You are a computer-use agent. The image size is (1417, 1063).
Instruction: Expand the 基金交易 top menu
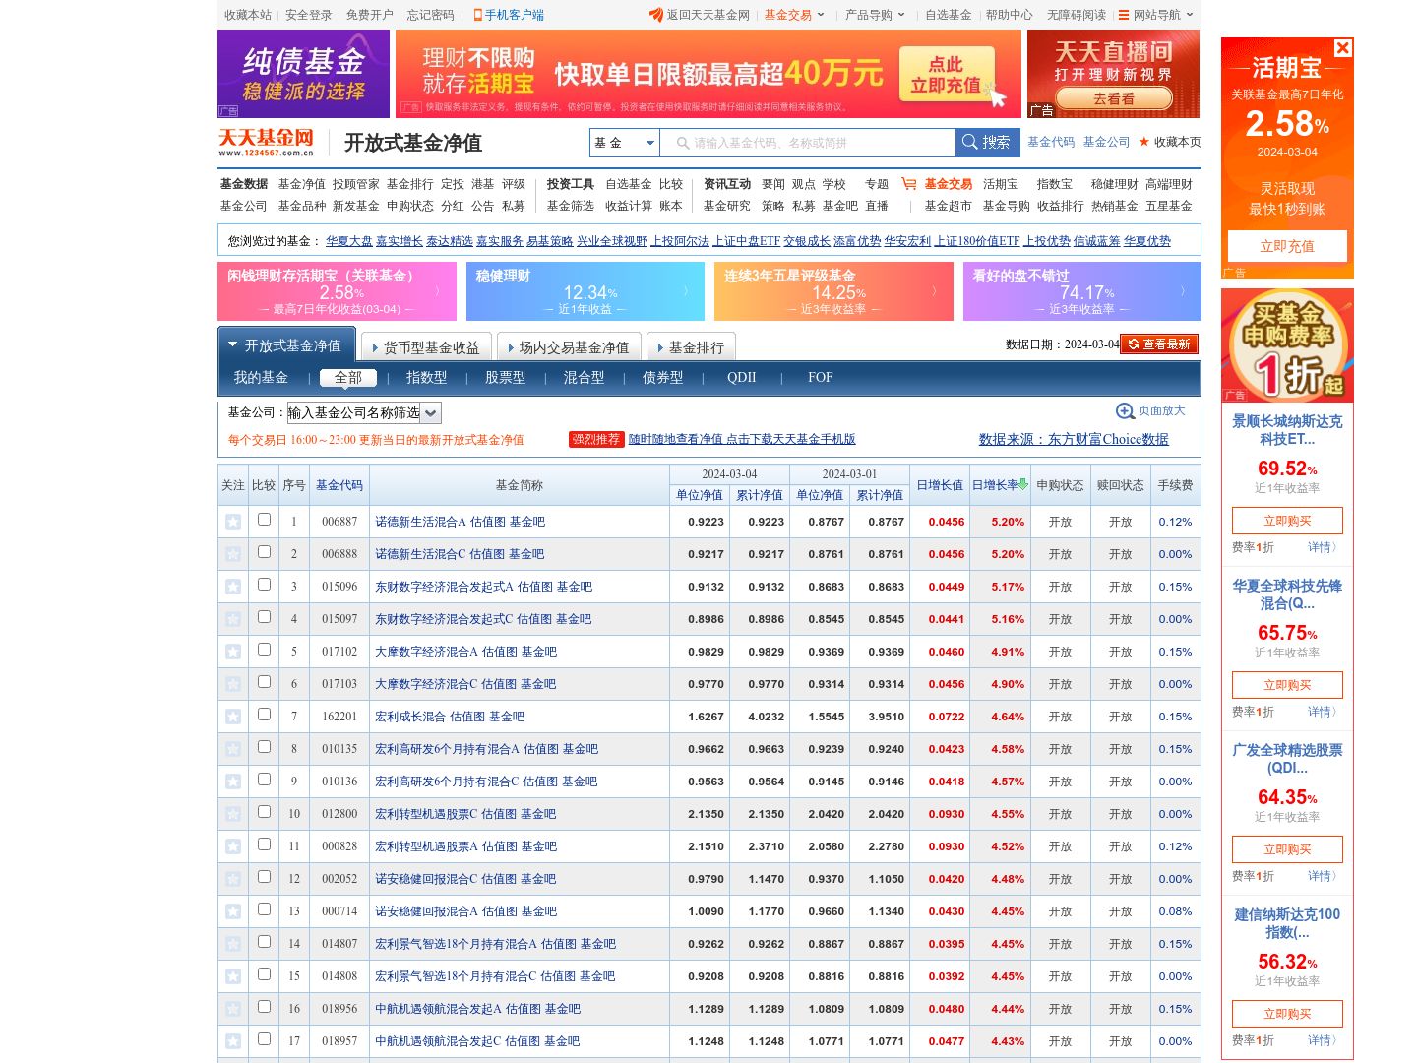pyautogui.click(x=794, y=15)
